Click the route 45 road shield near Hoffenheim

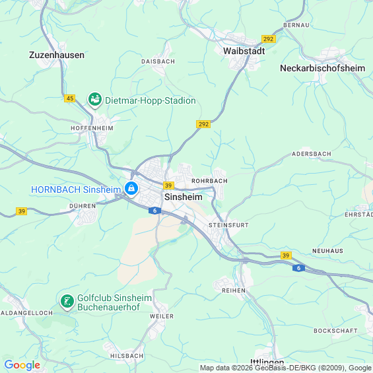[70, 98]
